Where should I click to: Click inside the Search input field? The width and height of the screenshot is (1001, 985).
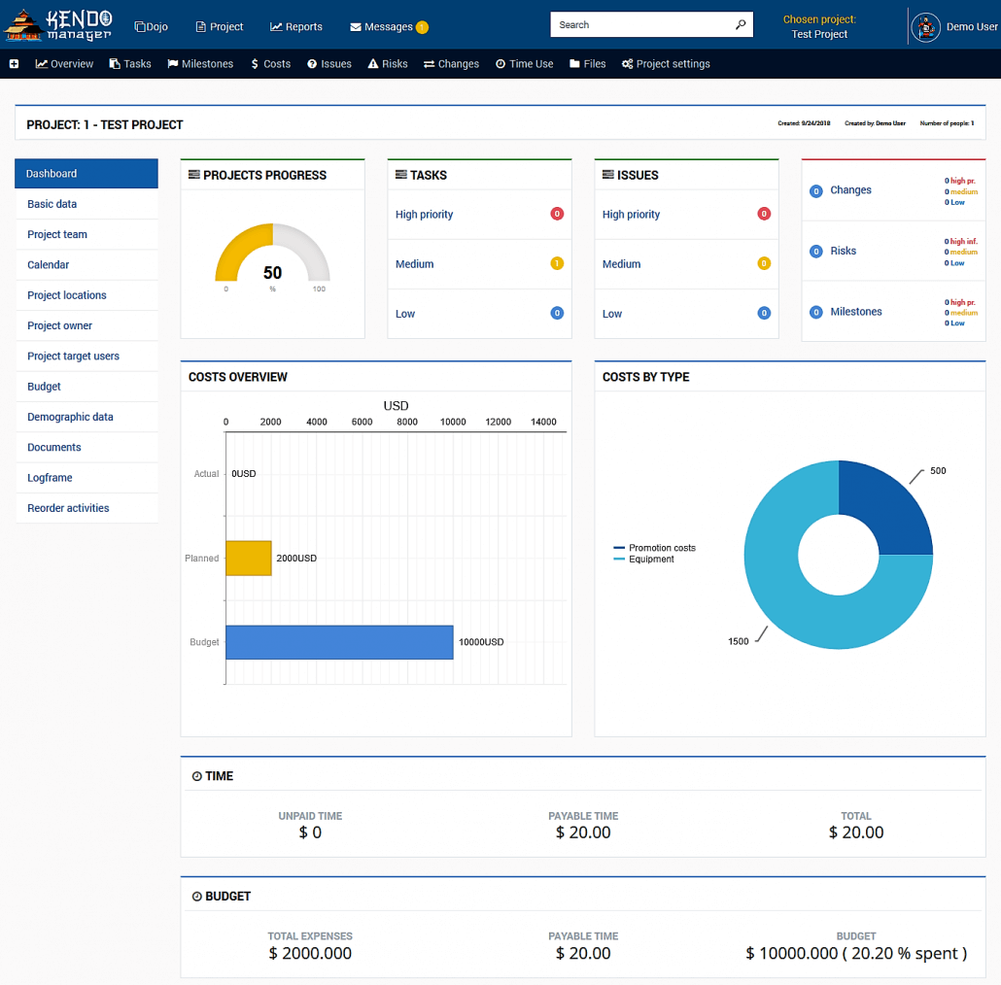pos(641,24)
